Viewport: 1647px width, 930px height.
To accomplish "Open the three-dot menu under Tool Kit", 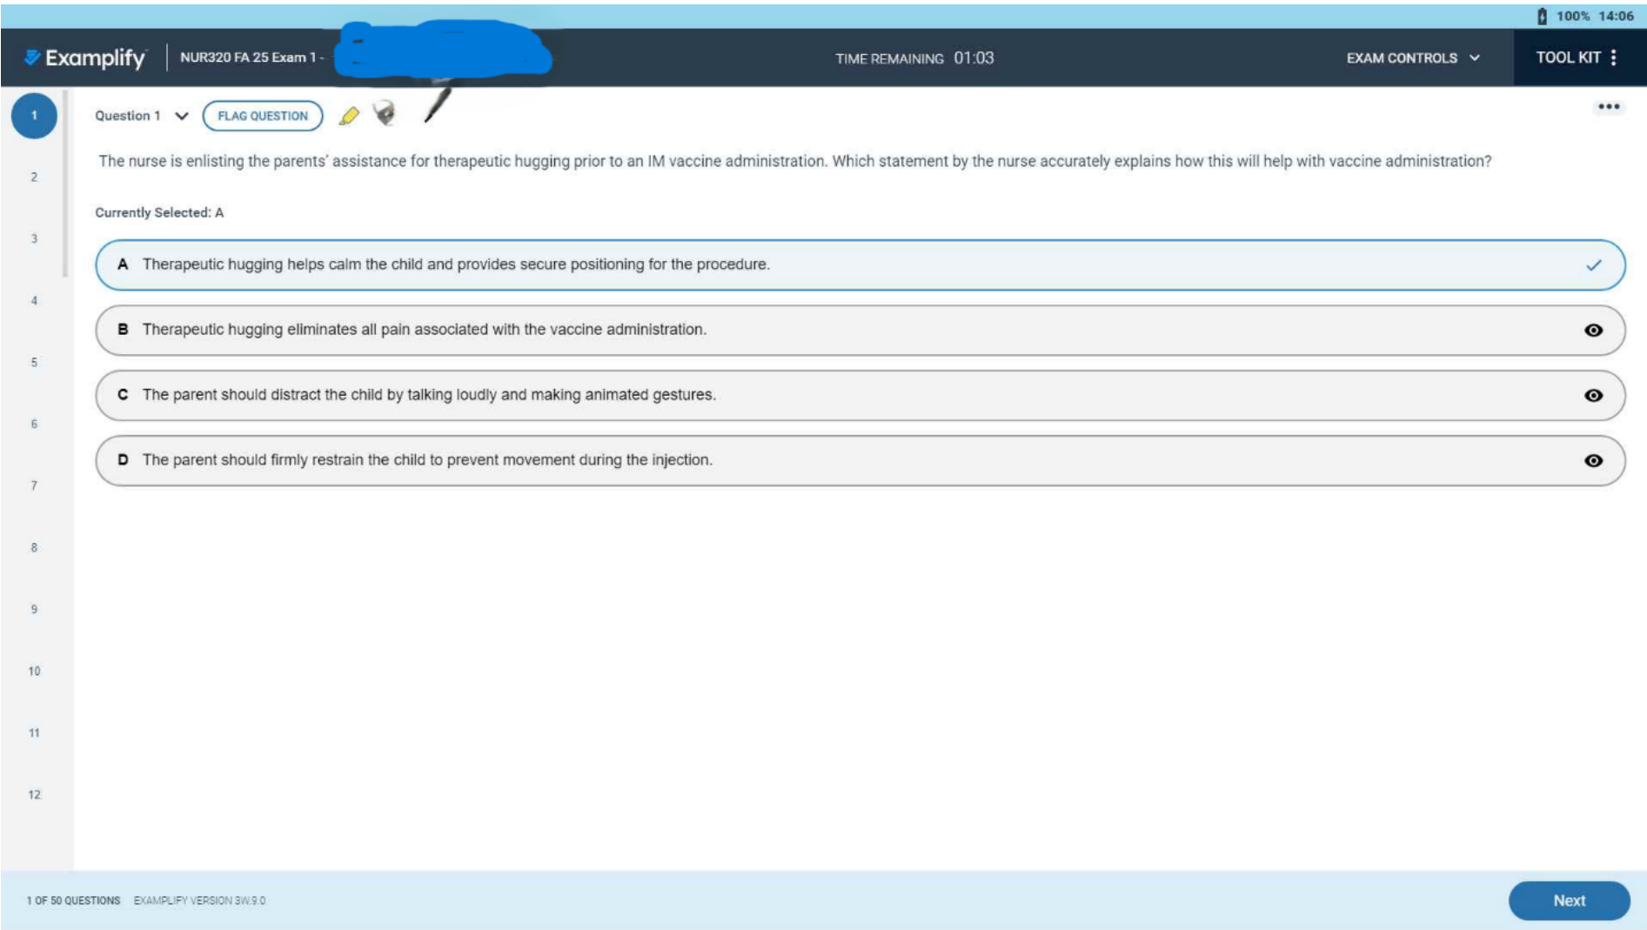I will point(1608,107).
